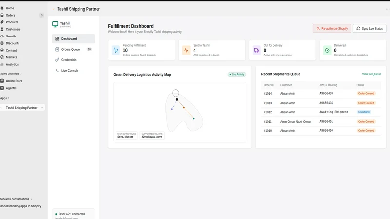Click order #1011 in shipments queue
This screenshot has width=390, height=219.
(x=268, y=122)
